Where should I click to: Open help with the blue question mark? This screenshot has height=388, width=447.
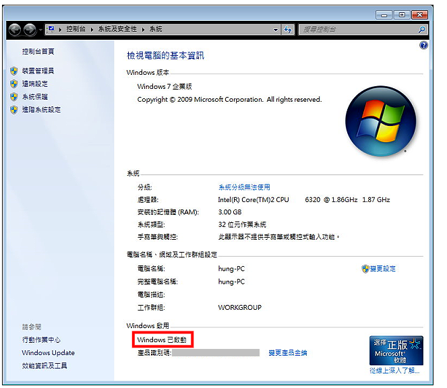(x=423, y=45)
